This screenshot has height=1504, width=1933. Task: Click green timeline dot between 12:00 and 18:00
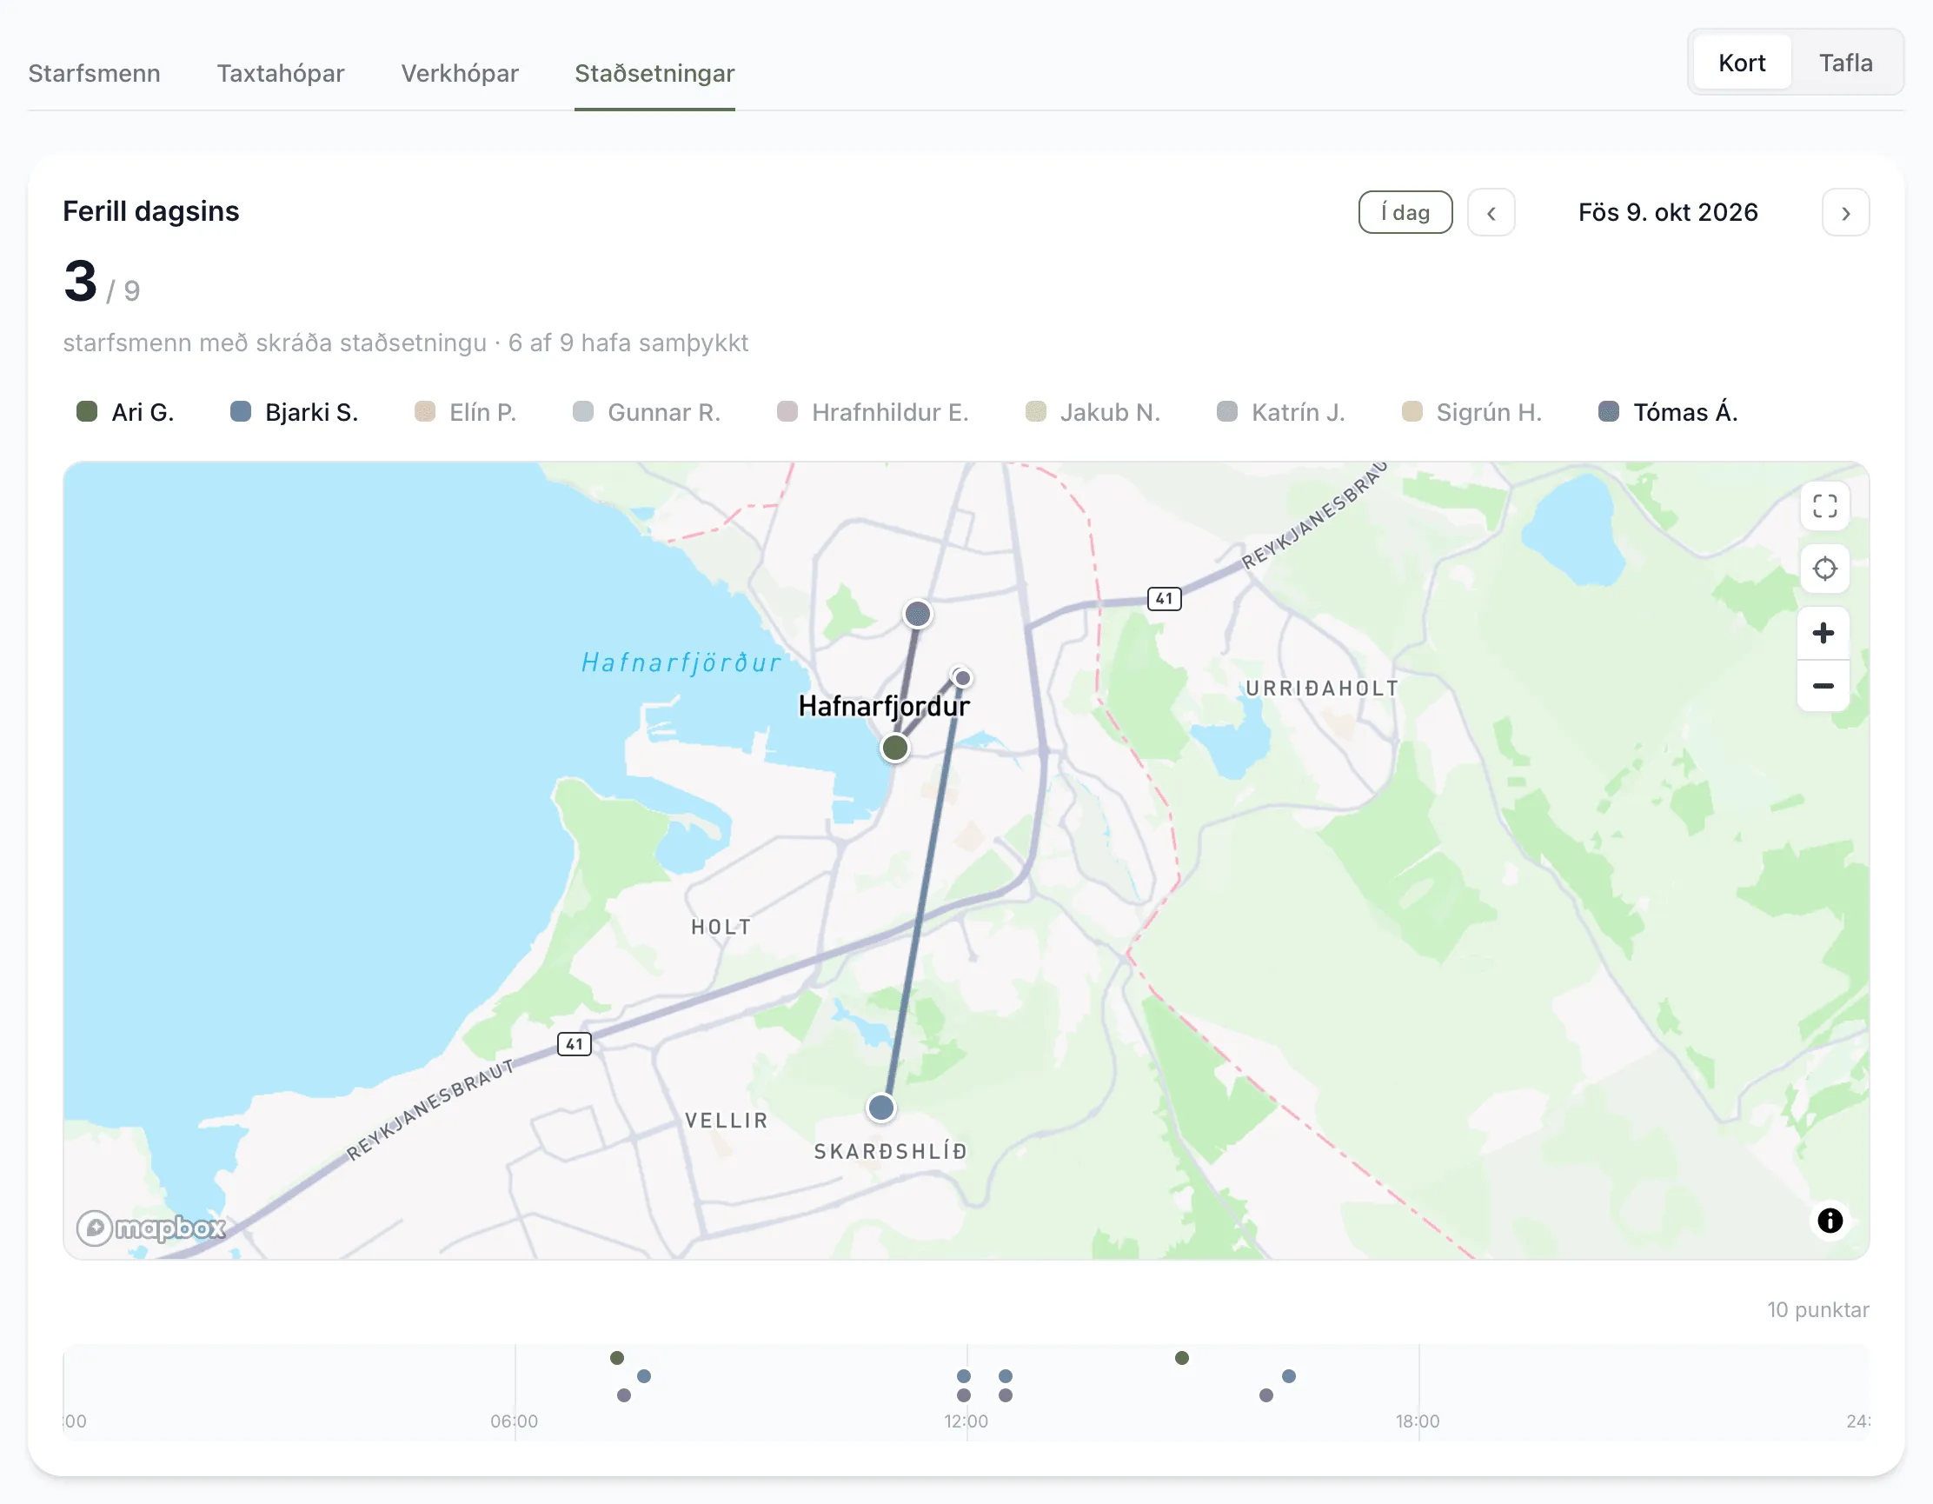(x=1181, y=1358)
